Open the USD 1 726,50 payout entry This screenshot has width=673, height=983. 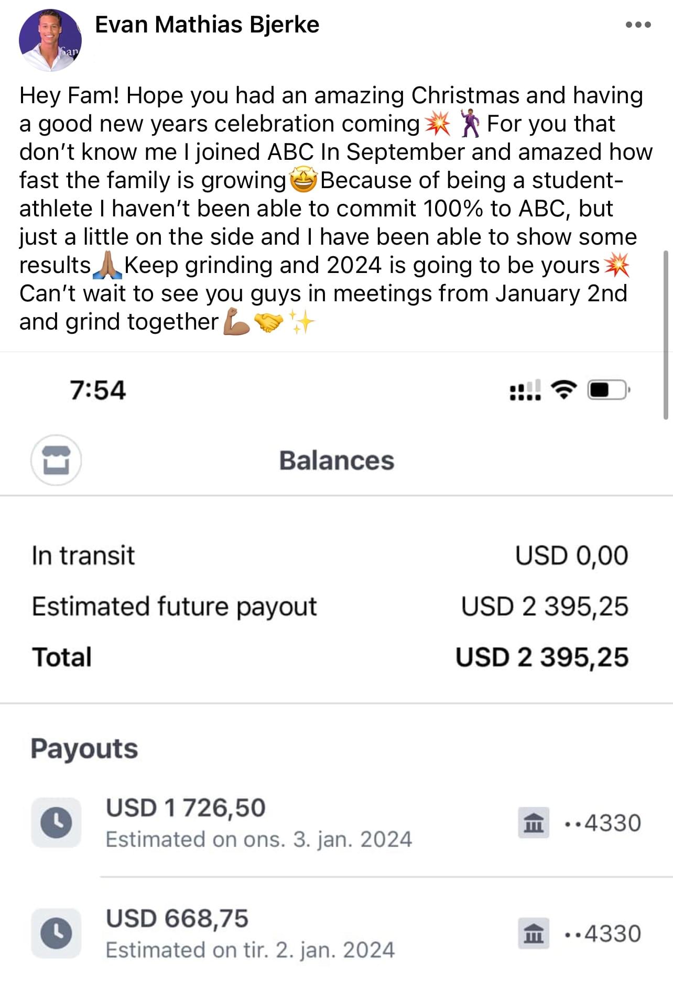336,823
